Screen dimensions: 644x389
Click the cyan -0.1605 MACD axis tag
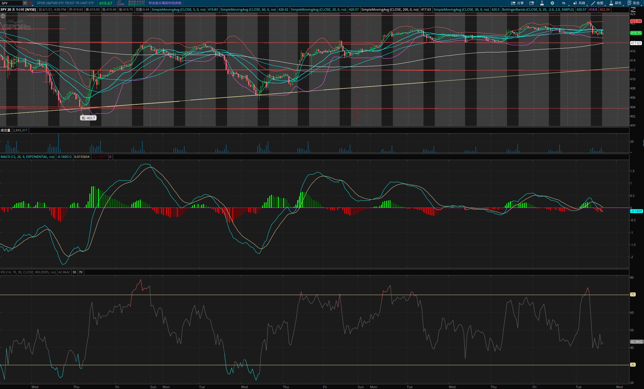click(636, 211)
